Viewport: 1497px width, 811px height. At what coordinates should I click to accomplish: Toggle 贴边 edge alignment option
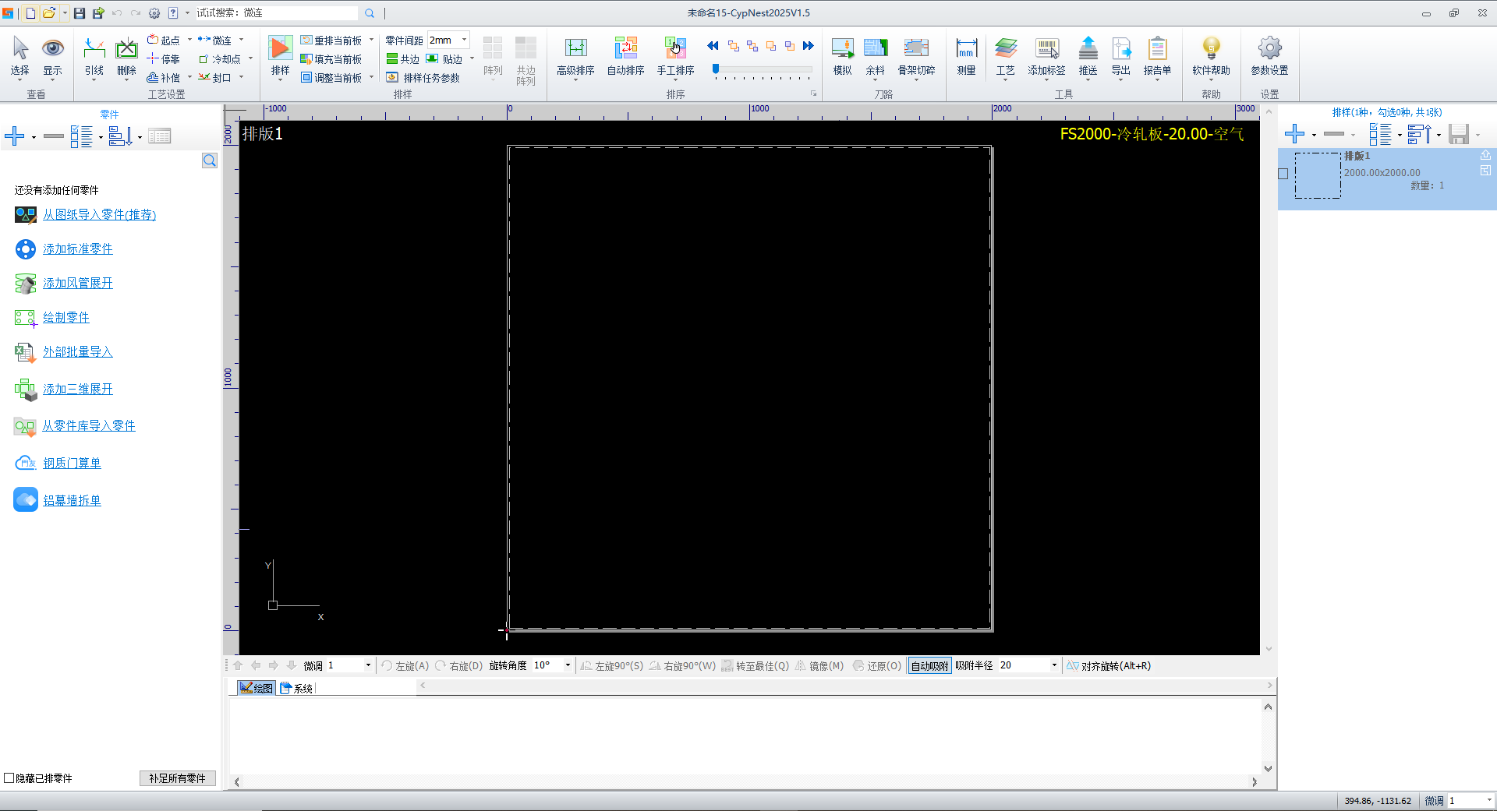point(444,59)
